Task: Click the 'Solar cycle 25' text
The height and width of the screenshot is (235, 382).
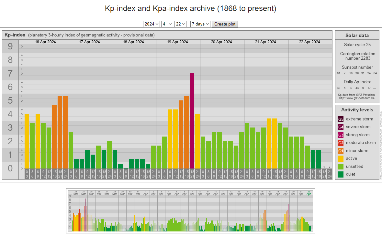Action: (357, 45)
